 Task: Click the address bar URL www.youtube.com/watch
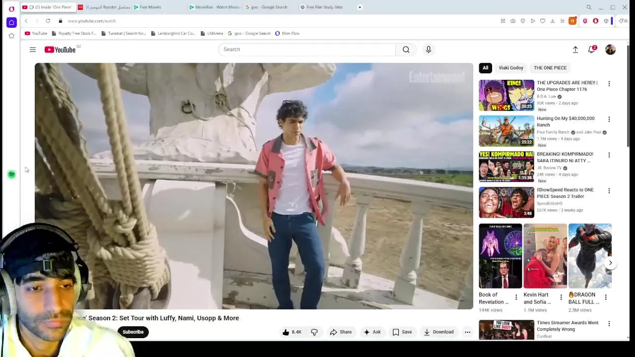(92, 21)
